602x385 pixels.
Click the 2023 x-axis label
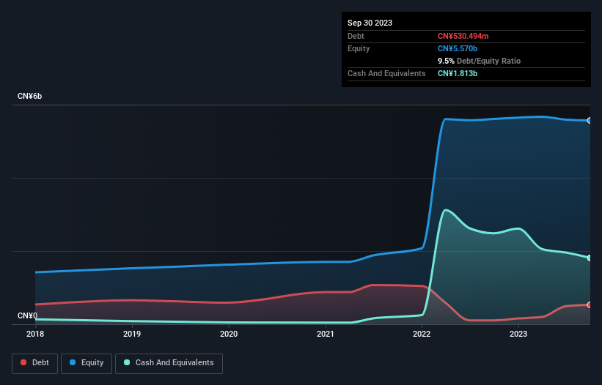pyautogui.click(x=518, y=334)
